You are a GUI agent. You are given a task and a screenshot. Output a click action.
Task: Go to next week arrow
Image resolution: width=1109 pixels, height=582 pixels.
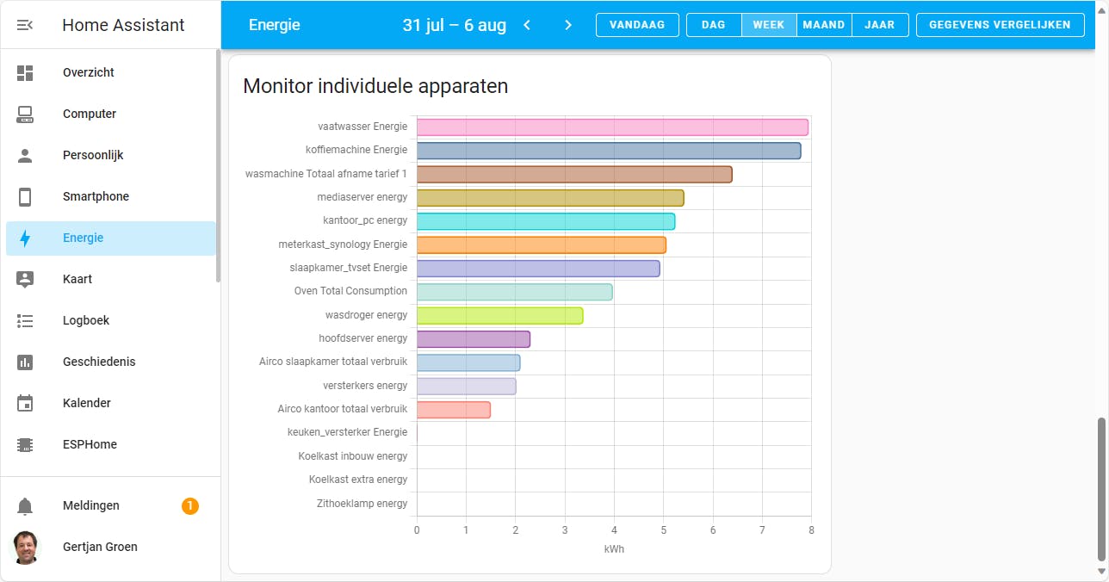tap(568, 25)
